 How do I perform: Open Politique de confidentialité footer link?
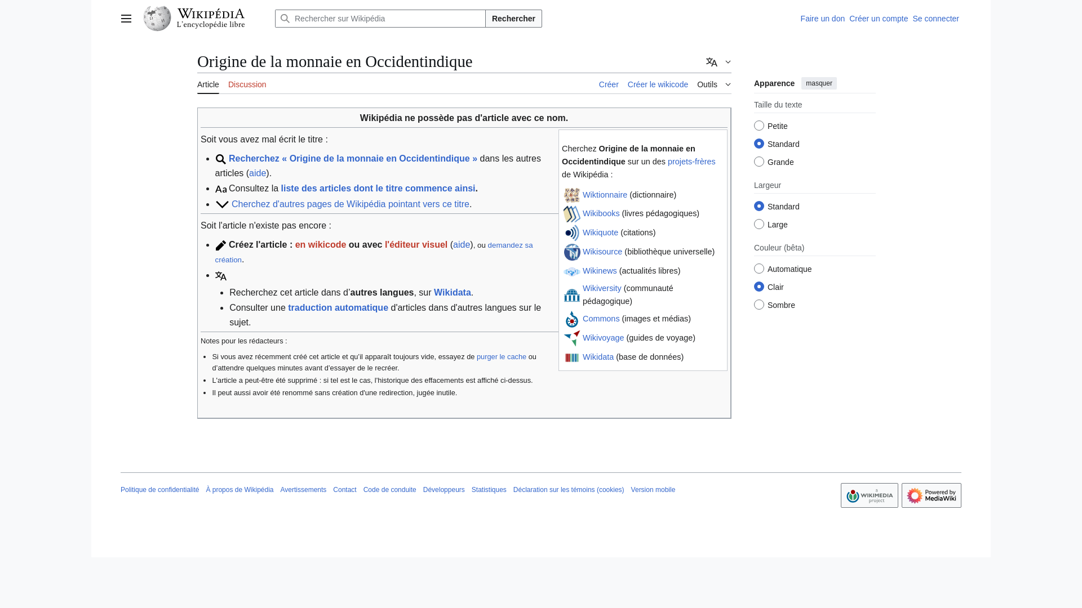point(159,490)
